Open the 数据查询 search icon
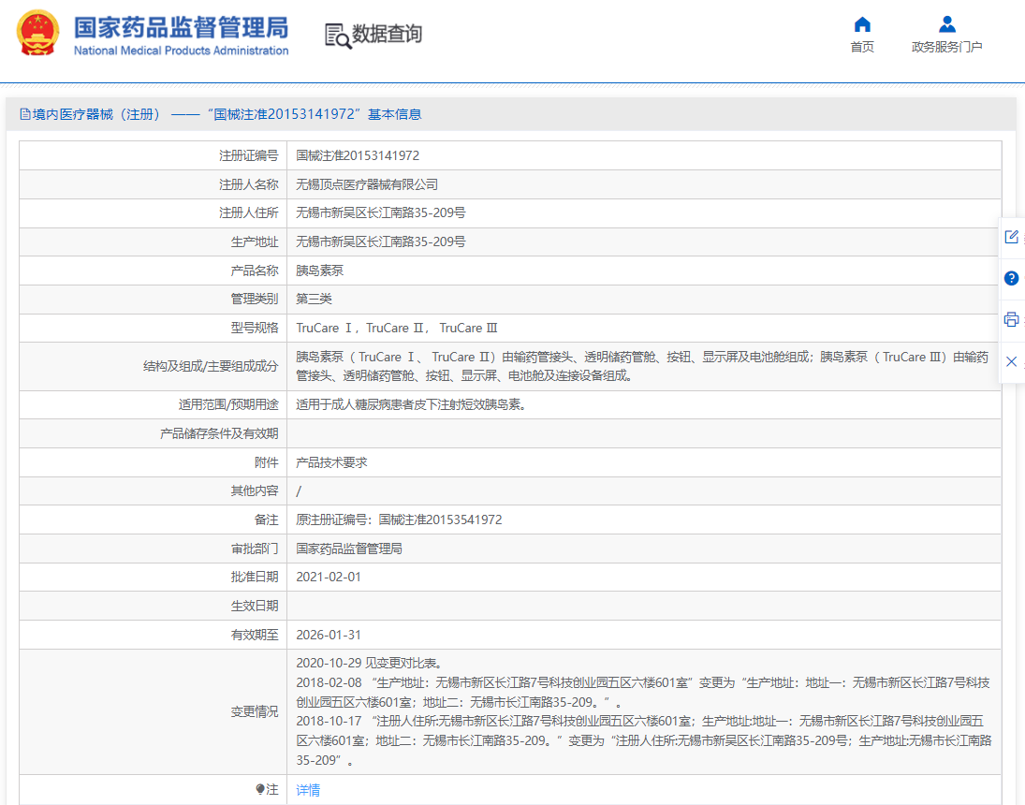The height and width of the screenshot is (805, 1025). coord(338,36)
